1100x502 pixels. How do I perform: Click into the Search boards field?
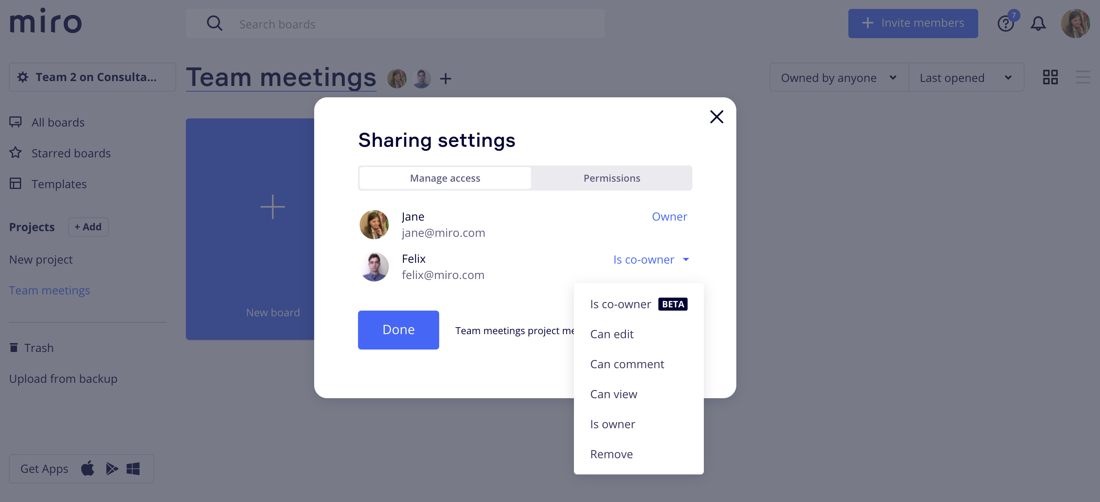coord(395,24)
